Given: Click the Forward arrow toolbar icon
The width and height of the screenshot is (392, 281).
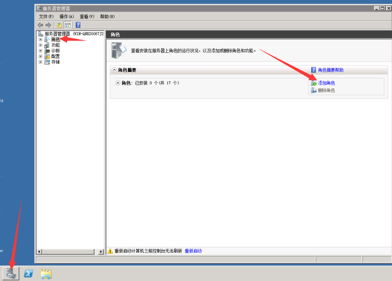Looking at the screenshot, I should click(x=48, y=25).
